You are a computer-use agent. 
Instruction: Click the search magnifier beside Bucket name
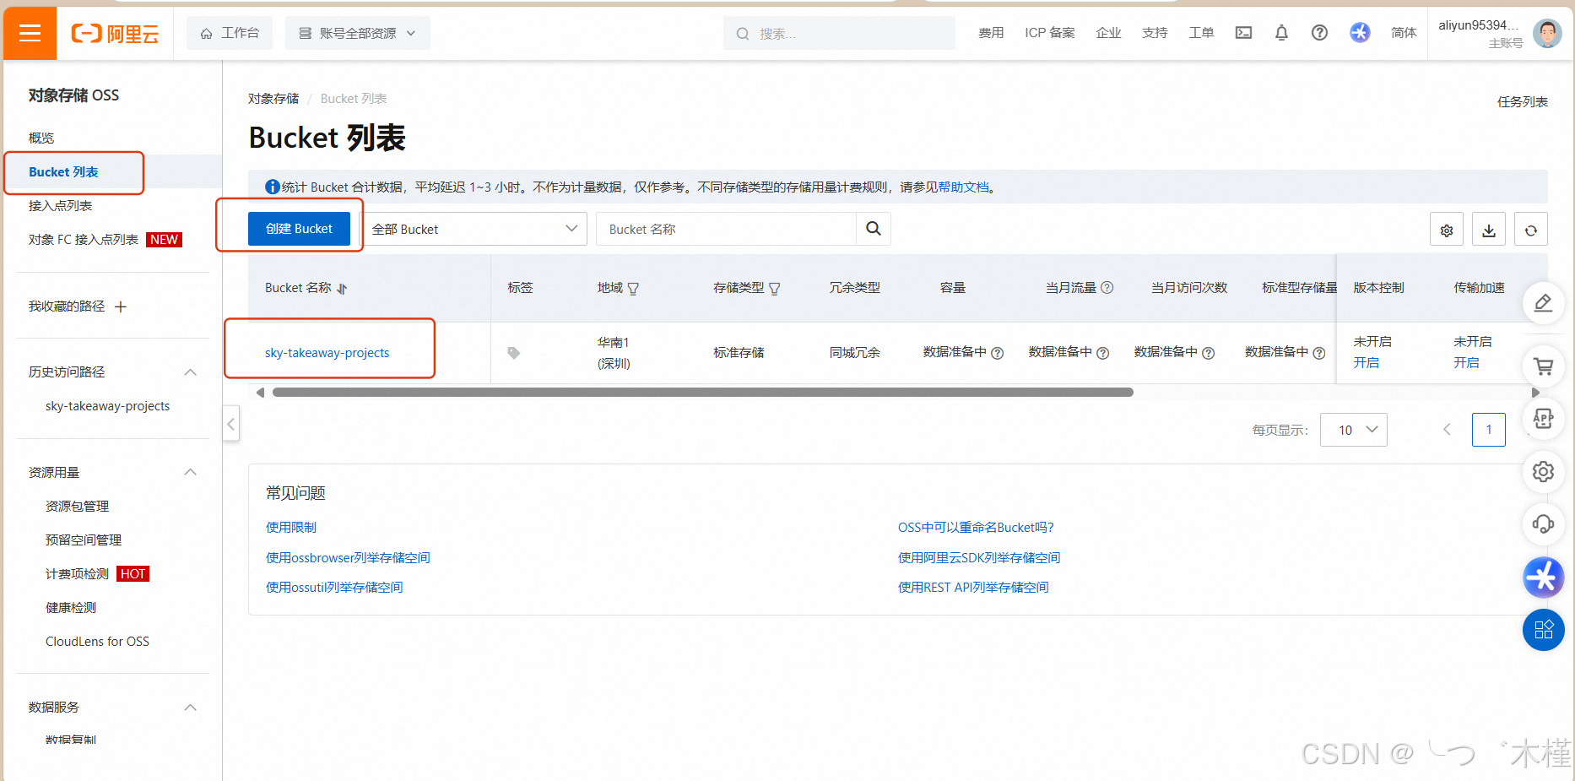pyautogui.click(x=874, y=229)
